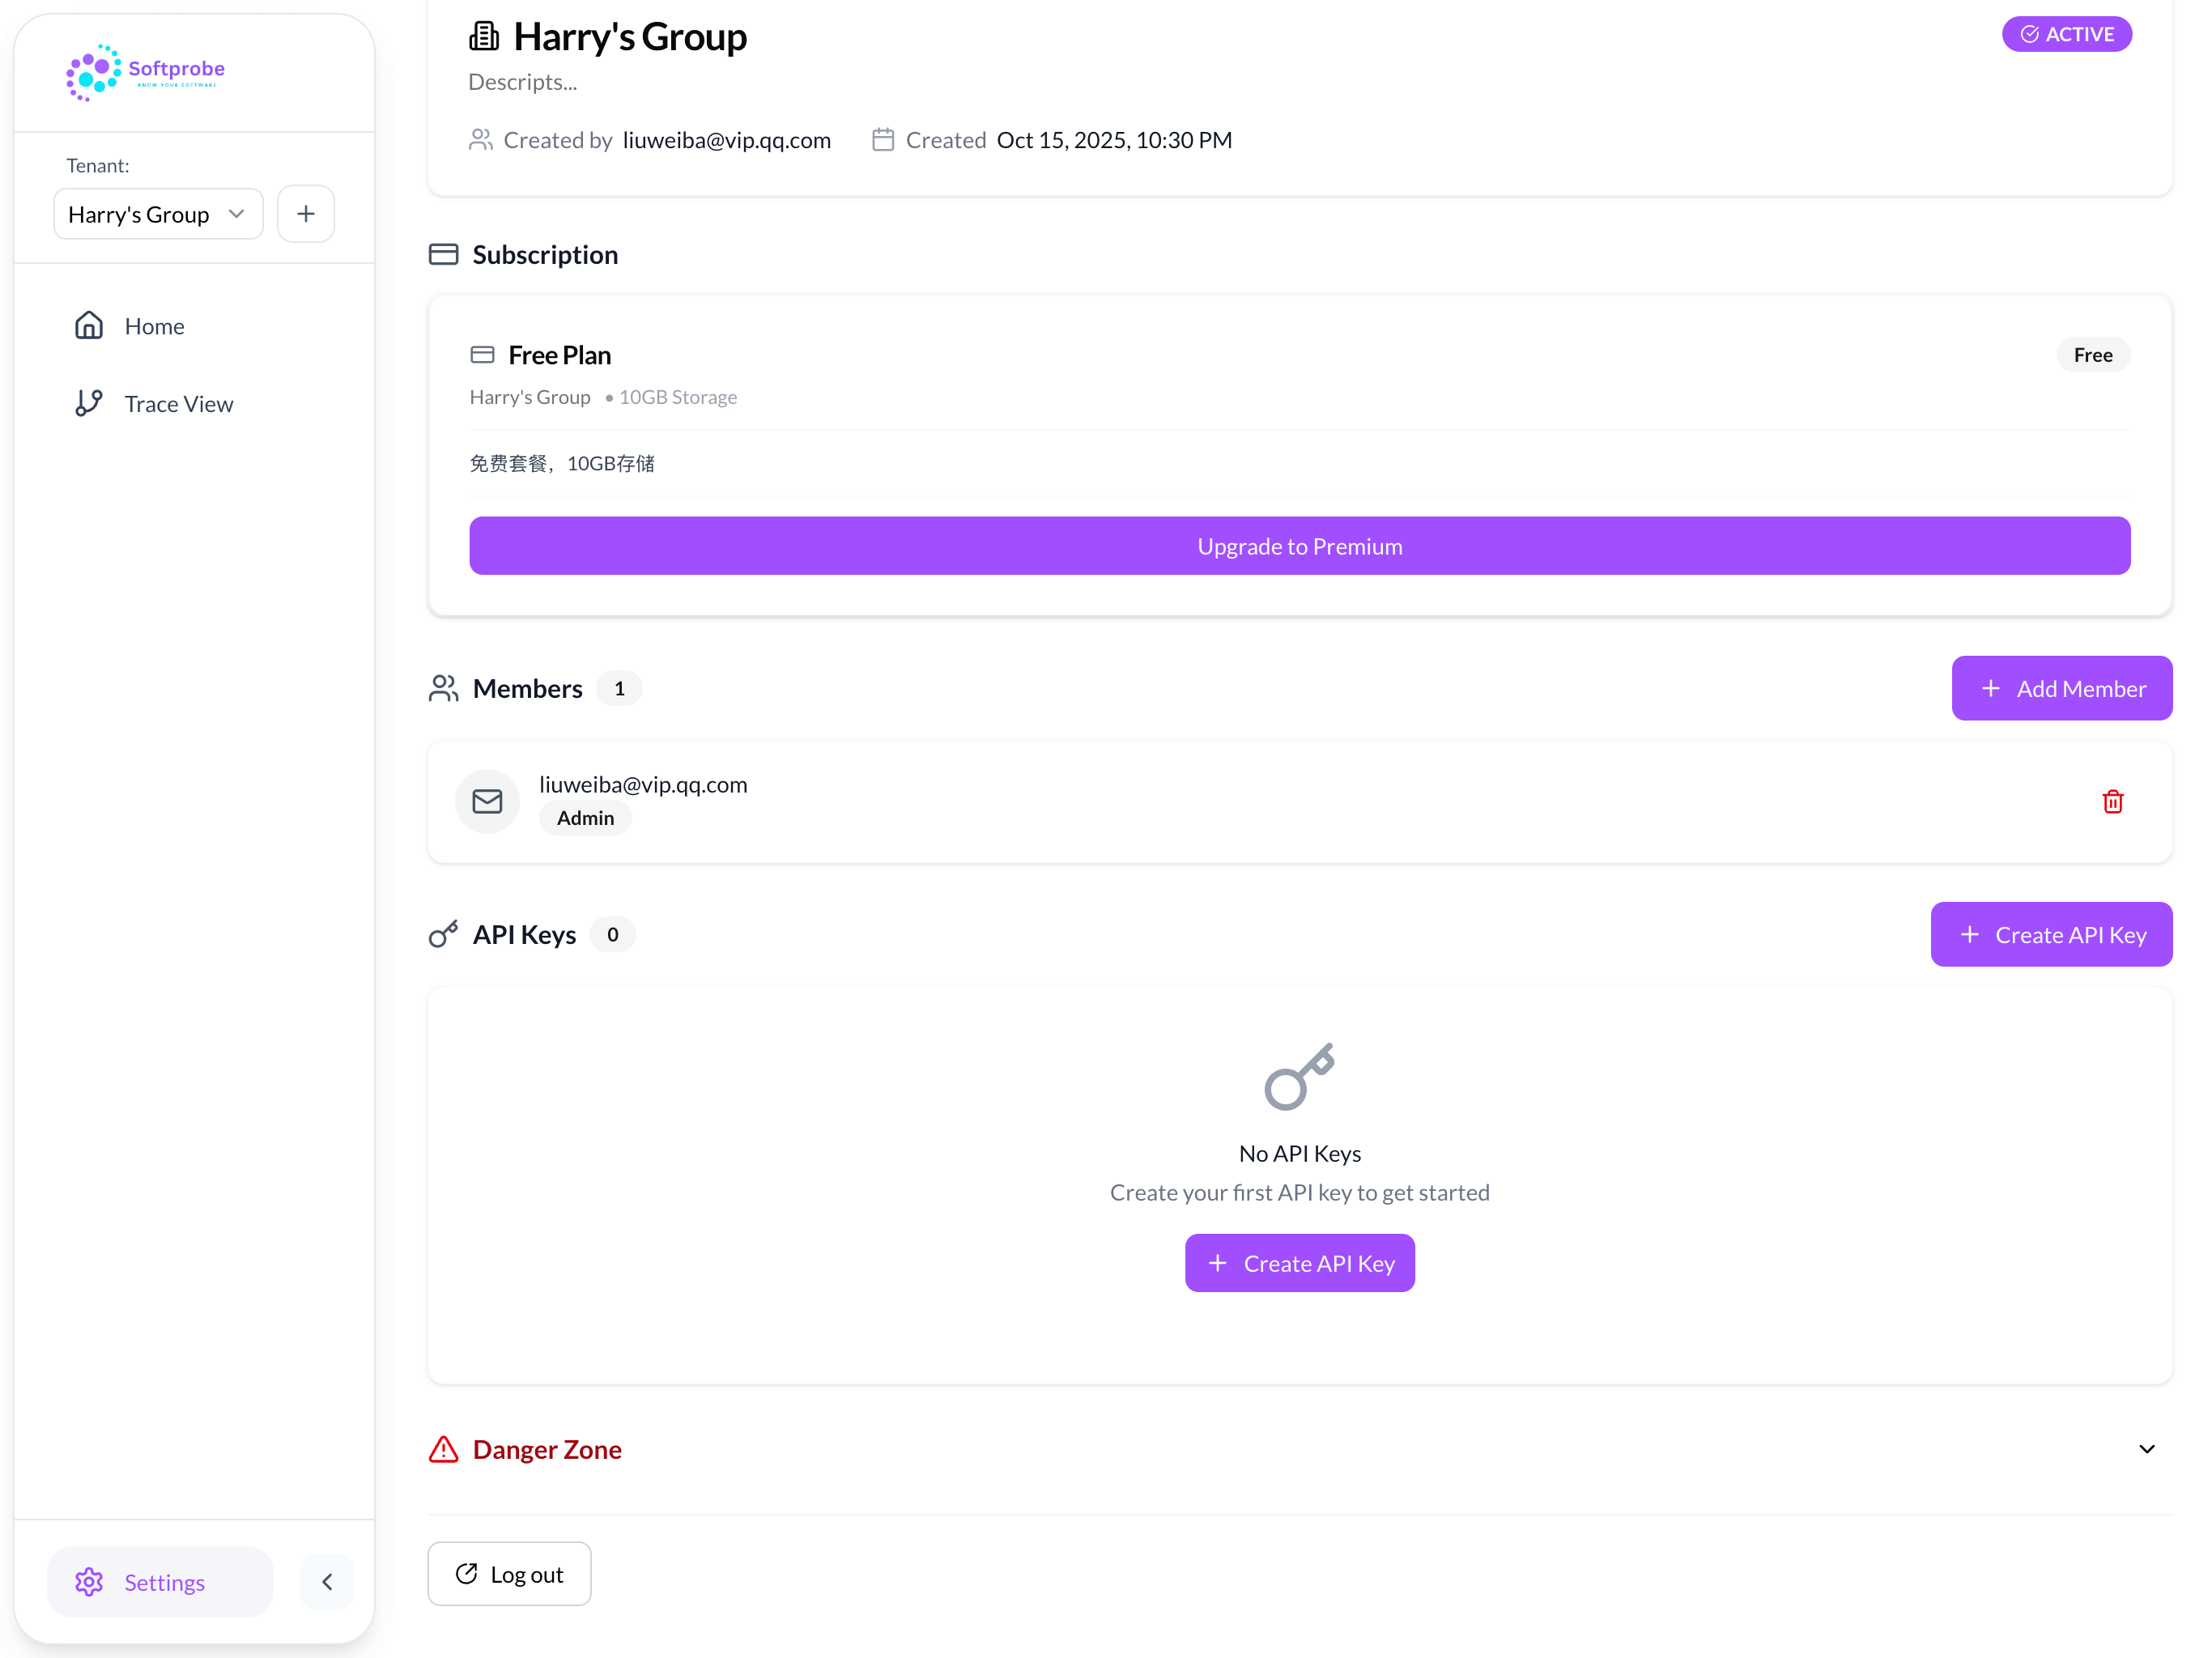Click the Danger Zone warning triangle icon

click(443, 1449)
